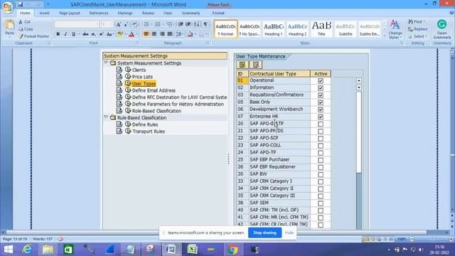The height and width of the screenshot is (256, 455).
Task: Check the Active box for SAP SEM
Action: (x=321, y=203)
